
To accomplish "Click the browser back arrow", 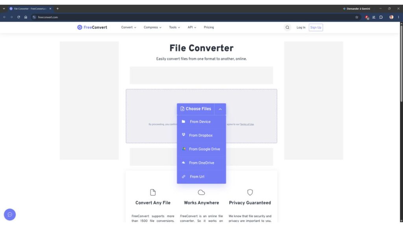I will tap(4, 17).
